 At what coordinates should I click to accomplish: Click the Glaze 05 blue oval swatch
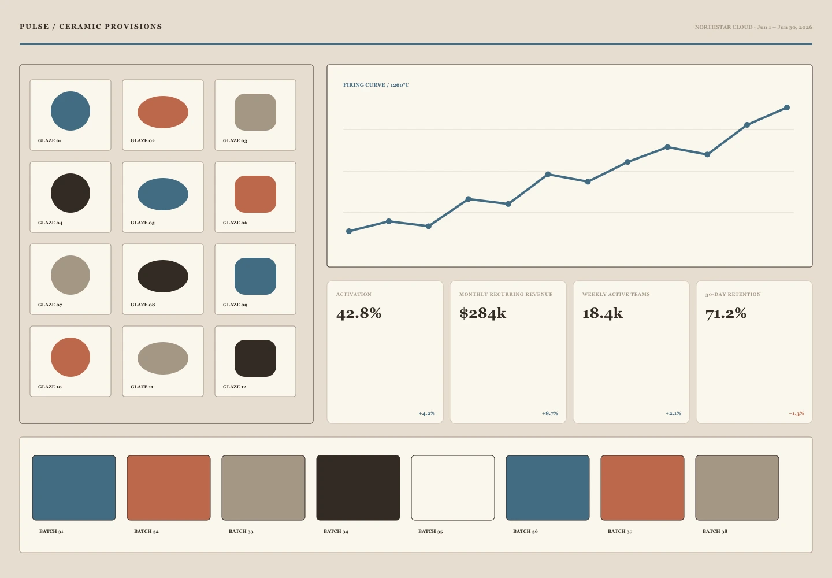tap(163, 194)
